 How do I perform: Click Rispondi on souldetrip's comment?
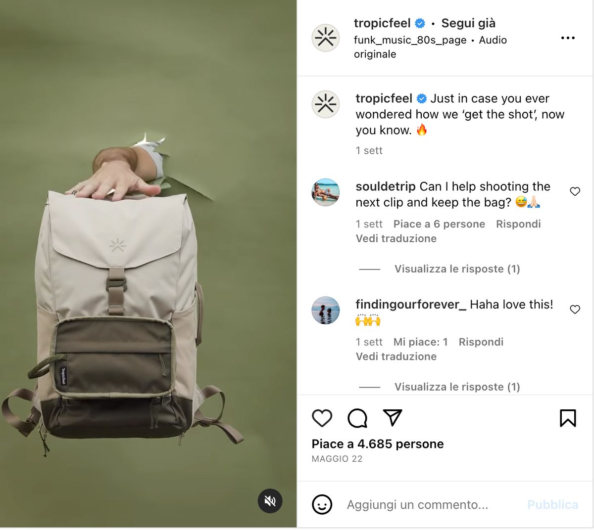pyautogui.click(x=518, y=224)
